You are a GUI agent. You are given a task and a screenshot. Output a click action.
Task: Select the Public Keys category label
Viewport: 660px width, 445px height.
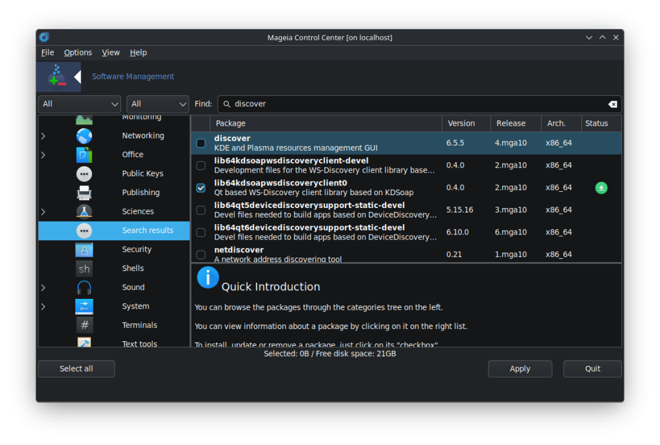(x=142, y=174)
